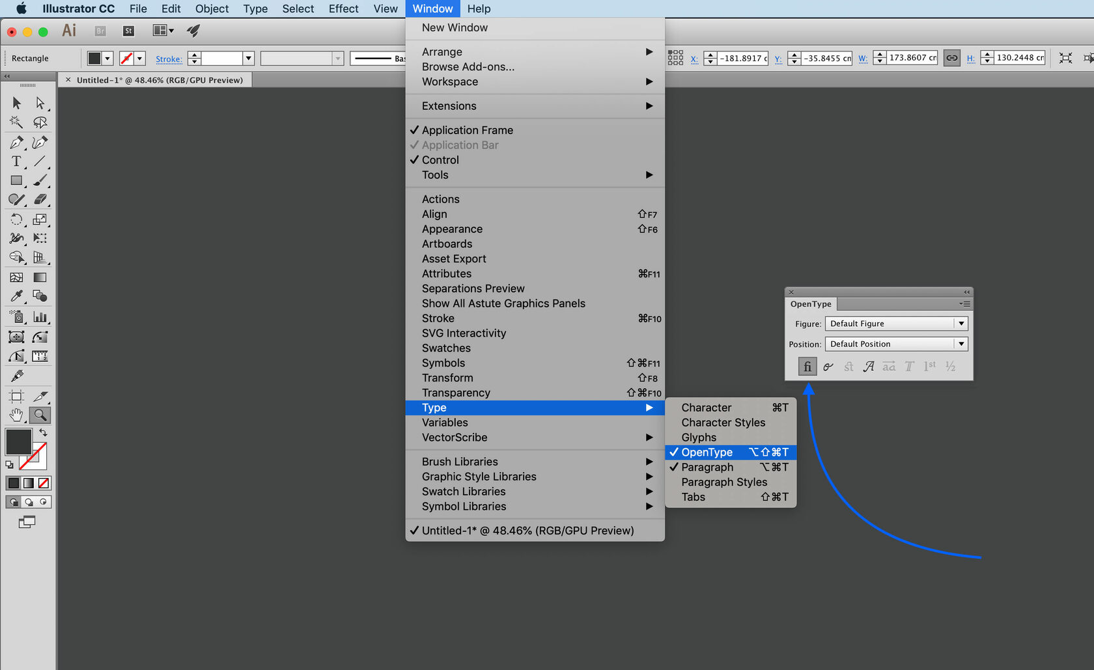The height and width of the screenshot is (670, 1094).
Task: Select the Gradient tool
Action: 40,277
